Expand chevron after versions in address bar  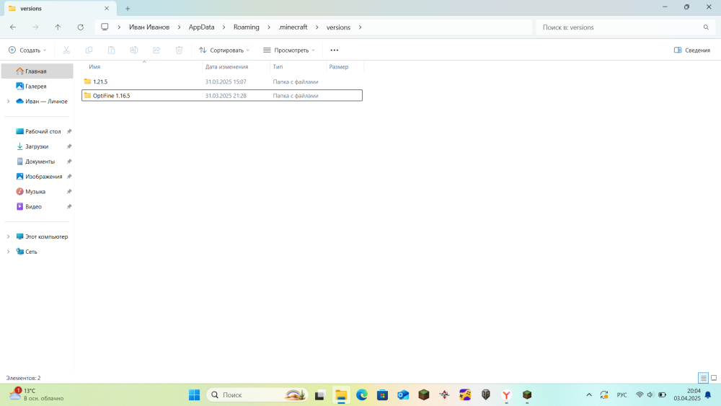[360, 27]
